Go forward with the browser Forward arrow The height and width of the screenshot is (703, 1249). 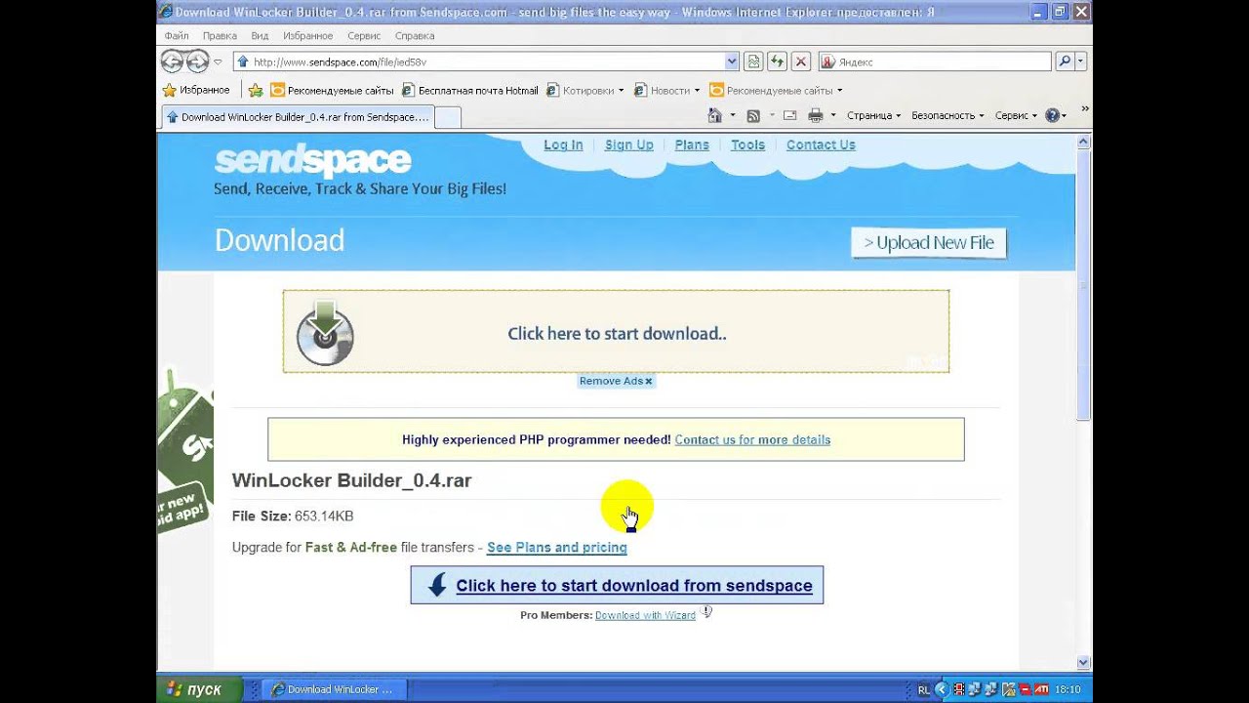pyautogui.click(x=197, y=62)
